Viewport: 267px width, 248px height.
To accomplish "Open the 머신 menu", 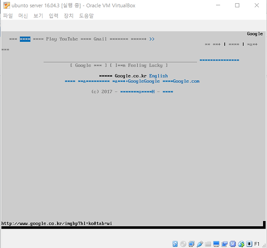I will [x=23, y=16].
